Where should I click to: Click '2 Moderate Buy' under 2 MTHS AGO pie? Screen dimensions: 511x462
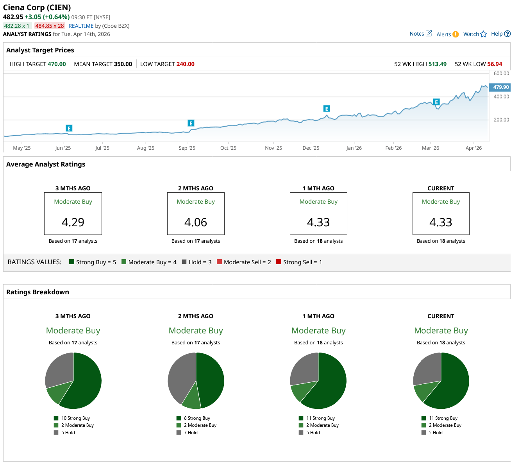(200, 425)
